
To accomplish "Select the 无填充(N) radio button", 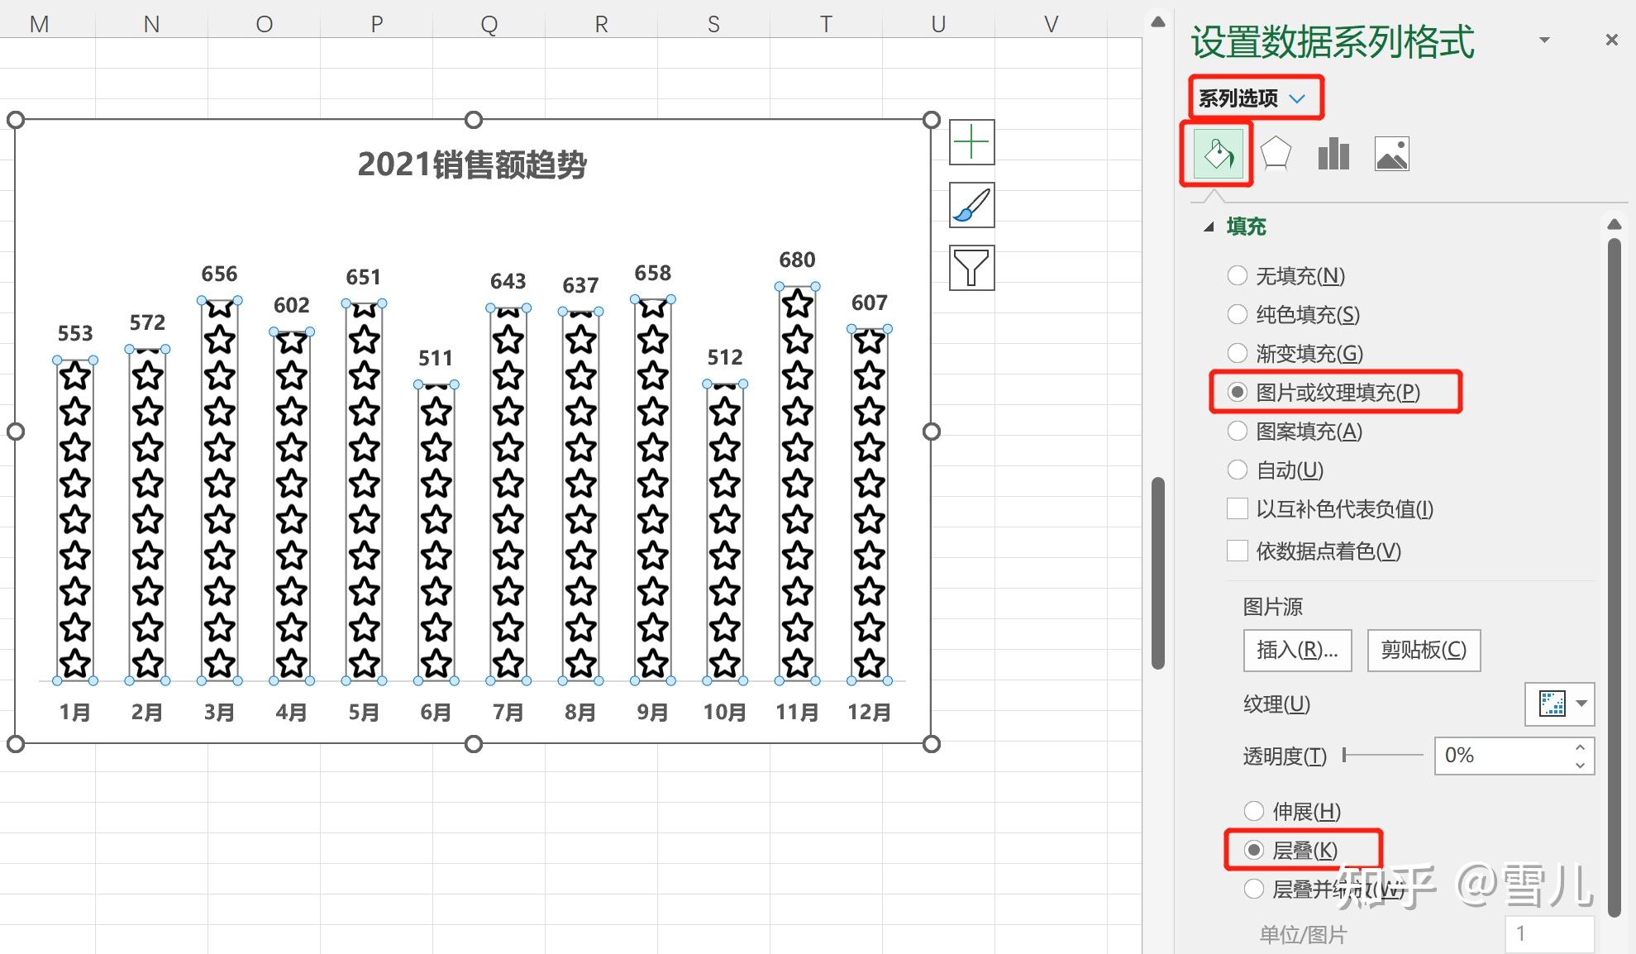I will pyautogui.click(x=1238, y=275).
